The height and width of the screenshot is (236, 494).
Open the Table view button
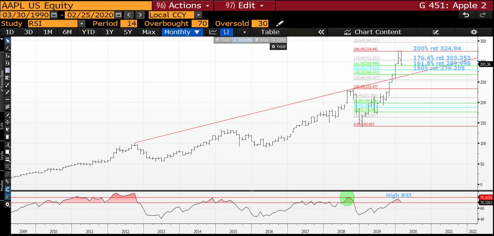(270, 32)
